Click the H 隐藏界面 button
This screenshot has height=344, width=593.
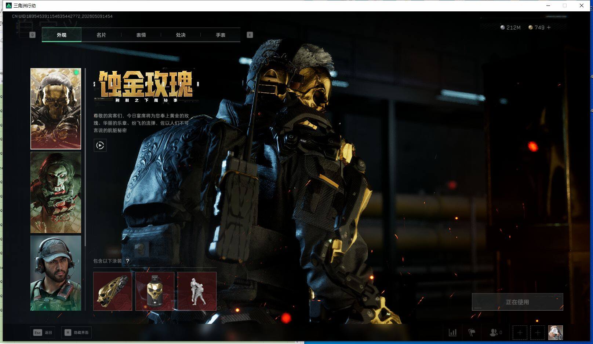tap(77, 333)
